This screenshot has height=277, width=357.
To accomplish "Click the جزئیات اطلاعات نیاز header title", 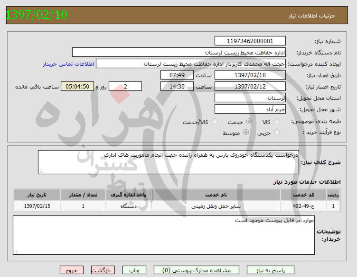I will tap(312, 16).
